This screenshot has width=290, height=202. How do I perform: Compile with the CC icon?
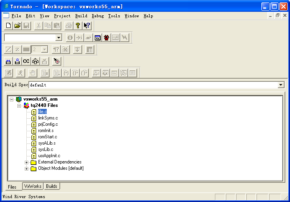26,61
